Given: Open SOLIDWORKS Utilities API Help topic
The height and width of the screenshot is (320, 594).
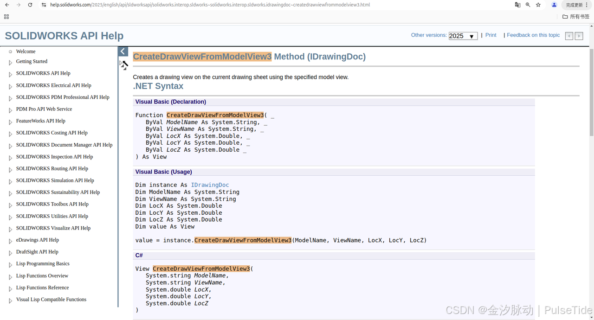Looking at the screenshot, I should [52, 216].
